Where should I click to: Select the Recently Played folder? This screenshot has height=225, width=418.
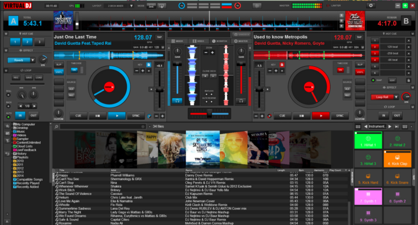26,183
